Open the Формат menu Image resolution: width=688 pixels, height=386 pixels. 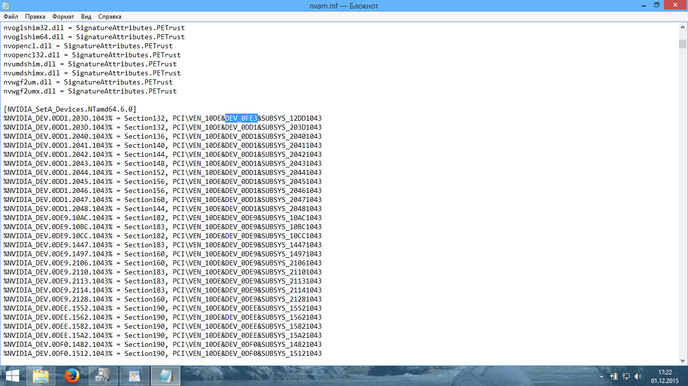[x=63, y=17]
